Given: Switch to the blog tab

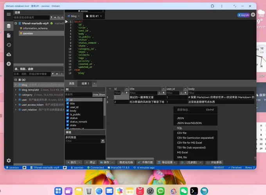Looking at the screenshot, I should pos(74,16).
